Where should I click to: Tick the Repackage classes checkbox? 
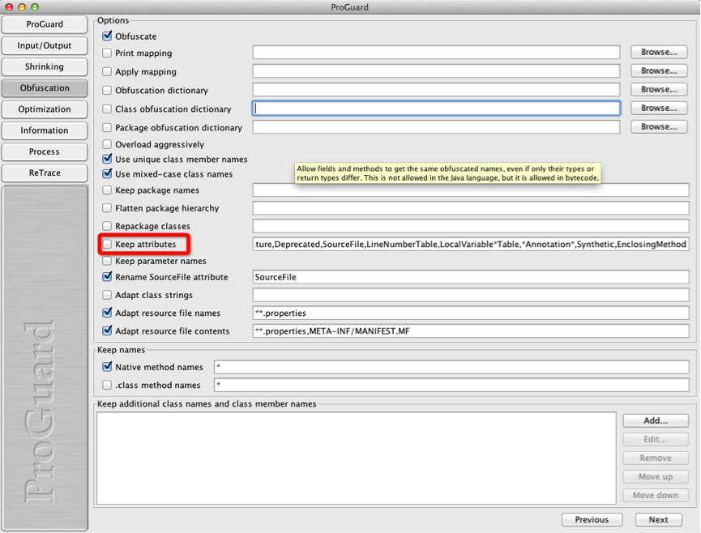coord(107,226)
